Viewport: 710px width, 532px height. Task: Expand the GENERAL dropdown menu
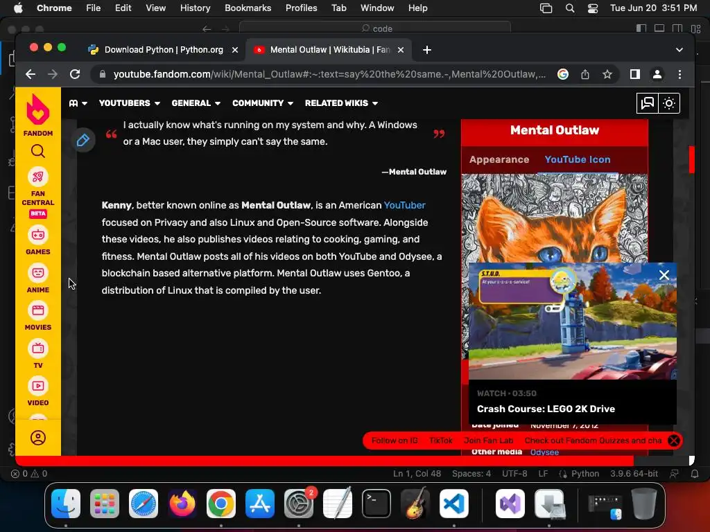(x=196, y=103)
